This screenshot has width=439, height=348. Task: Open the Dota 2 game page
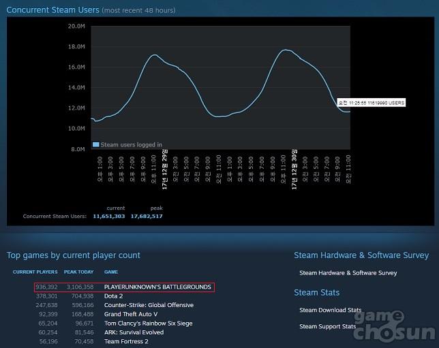point(114,296)
